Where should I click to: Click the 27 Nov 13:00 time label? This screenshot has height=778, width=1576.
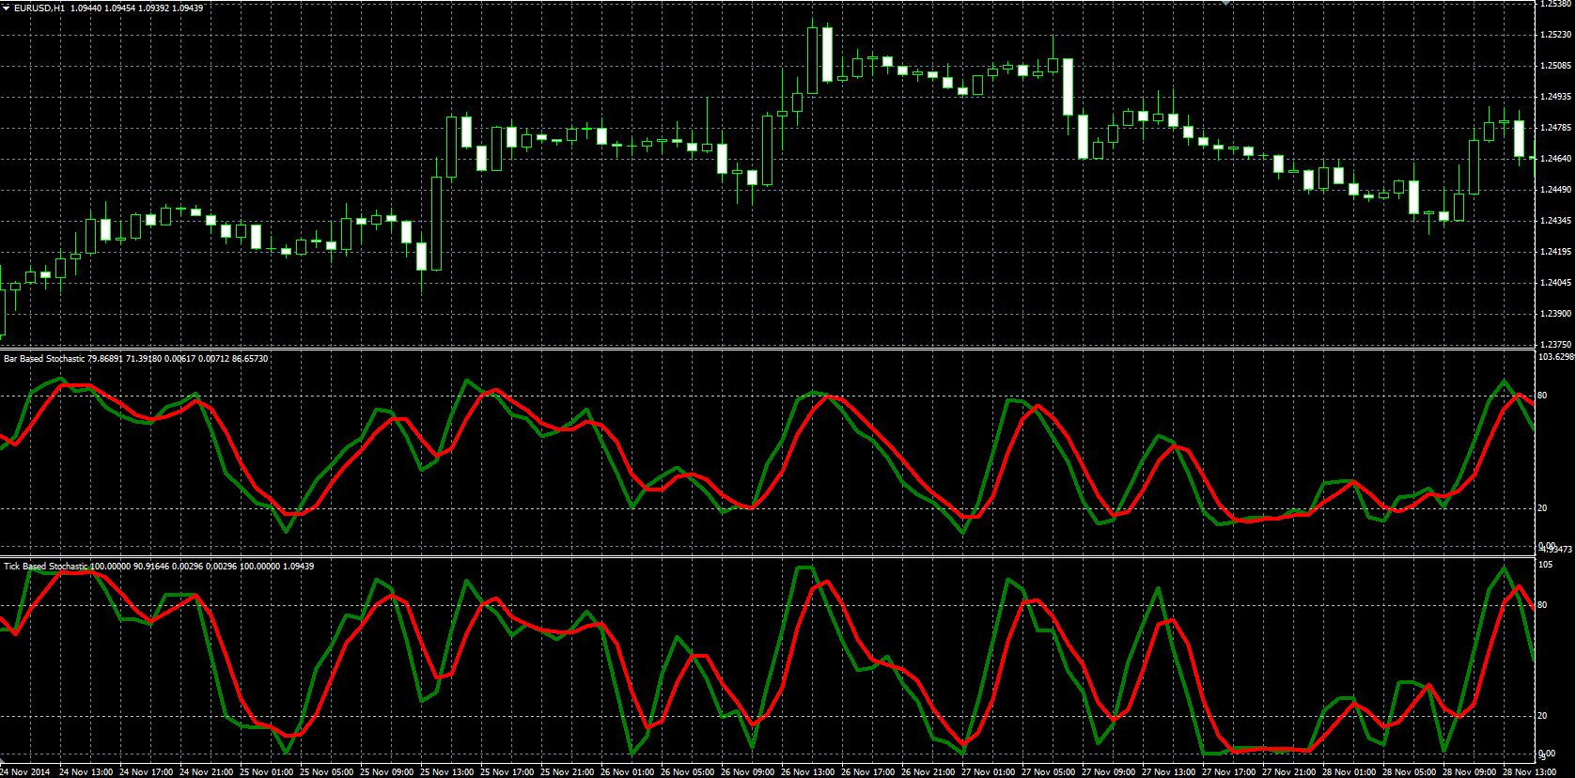[x=1168, y=772]
